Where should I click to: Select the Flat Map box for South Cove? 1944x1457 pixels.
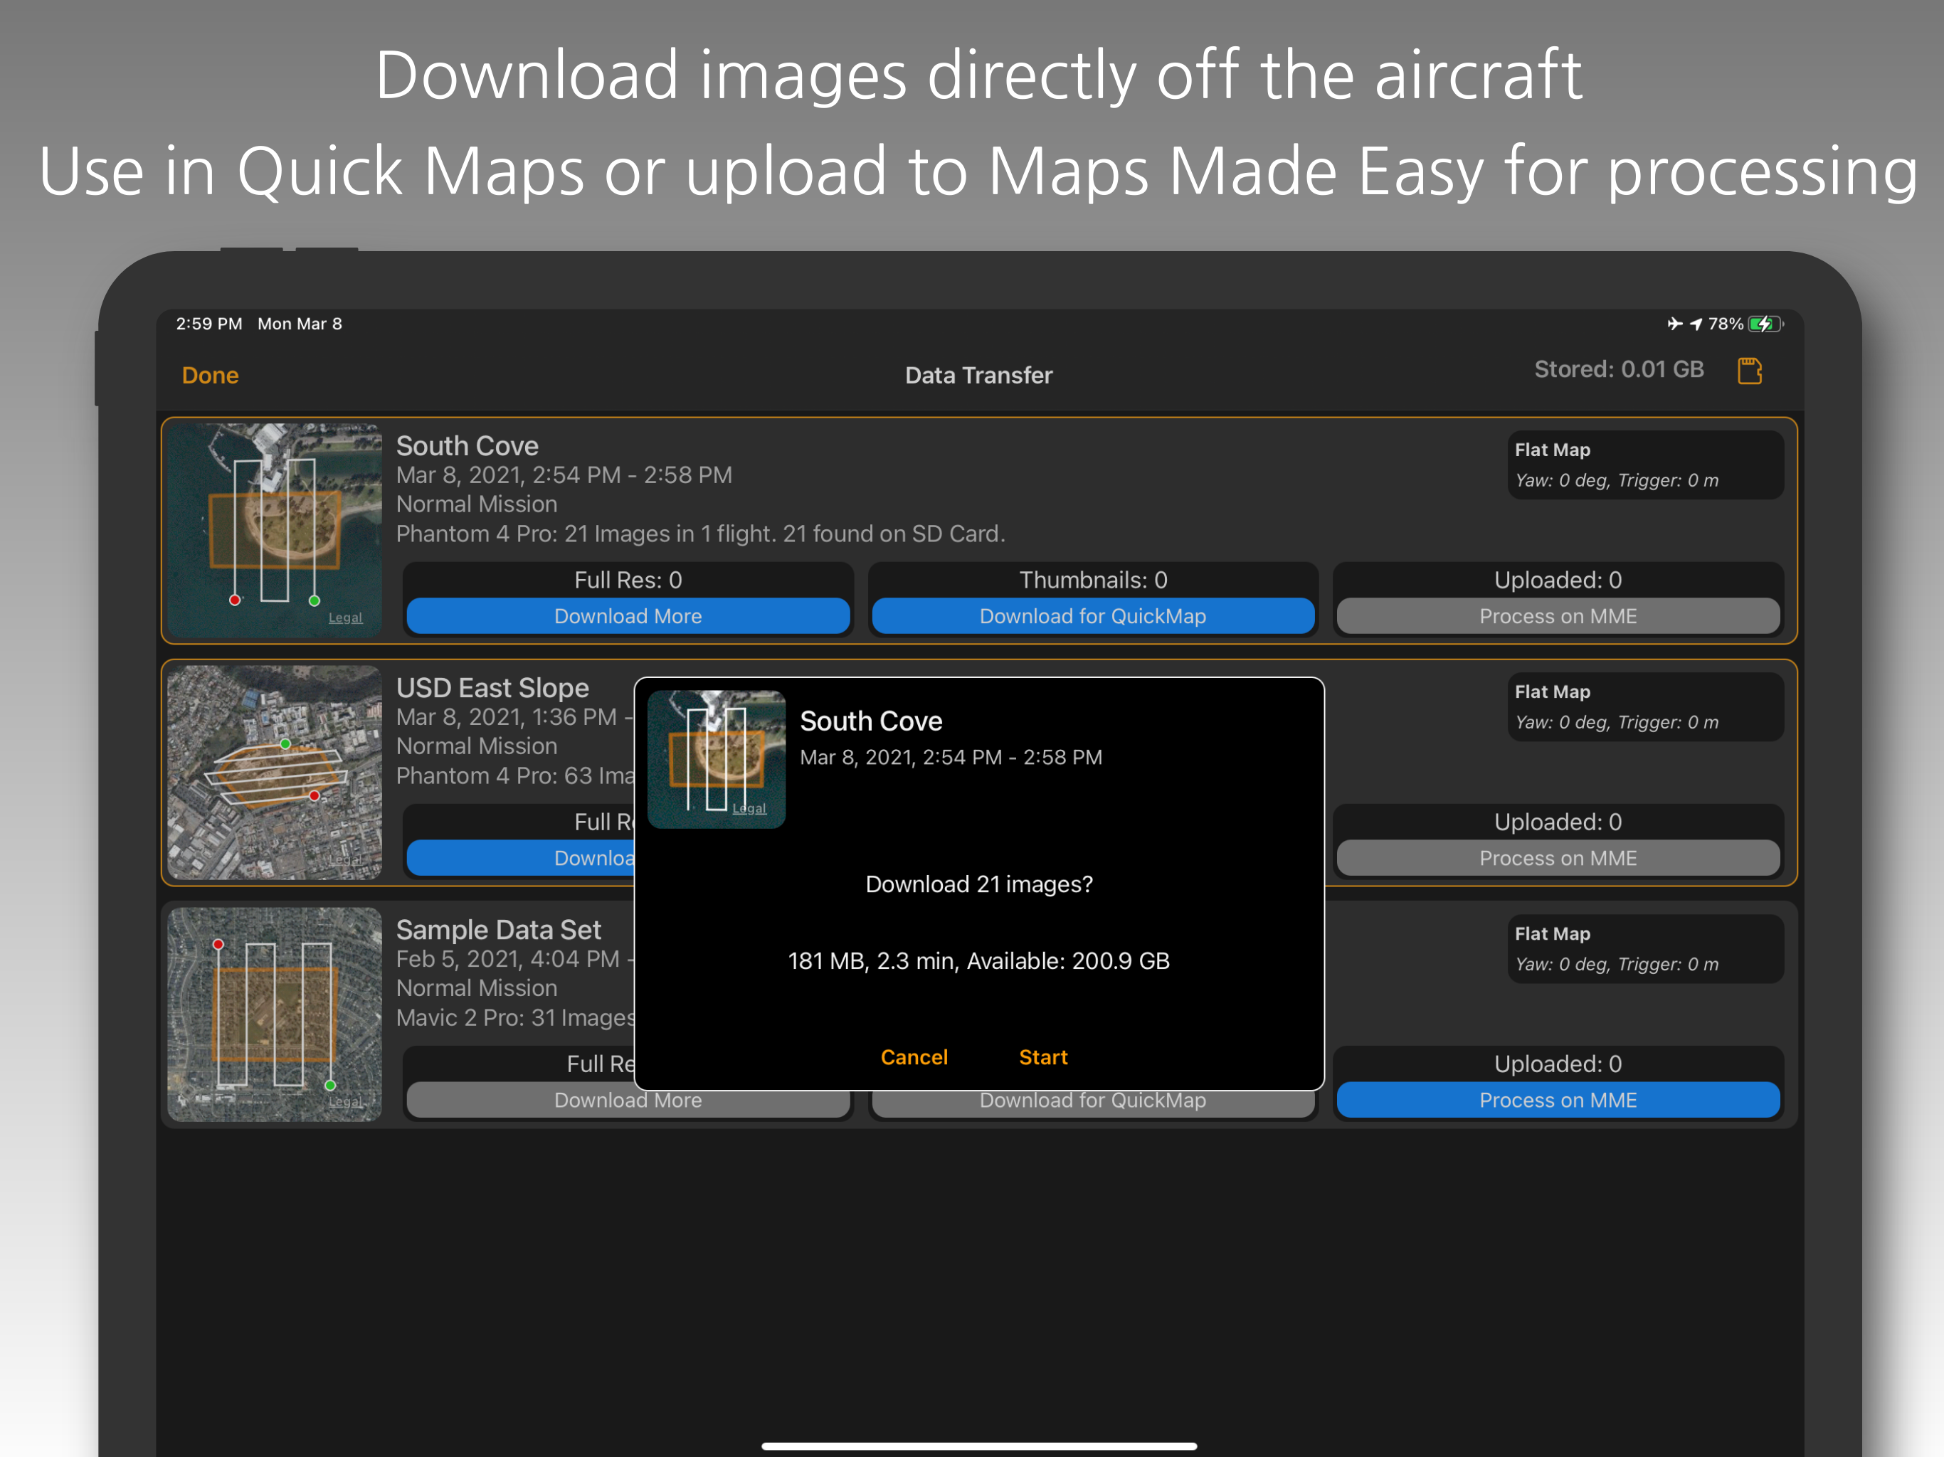click(x=1645, y=465)
